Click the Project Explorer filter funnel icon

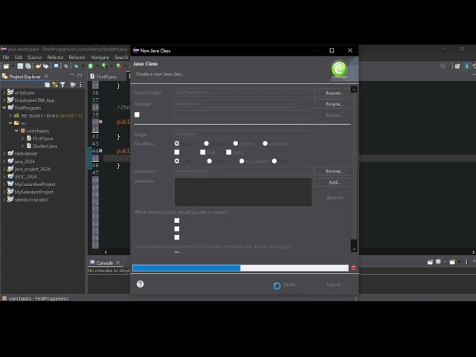click(x=62, y=85)
